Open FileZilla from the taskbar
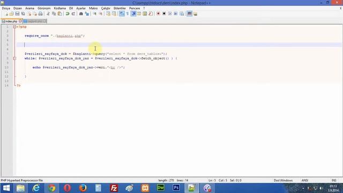 [x=114, y=188]
